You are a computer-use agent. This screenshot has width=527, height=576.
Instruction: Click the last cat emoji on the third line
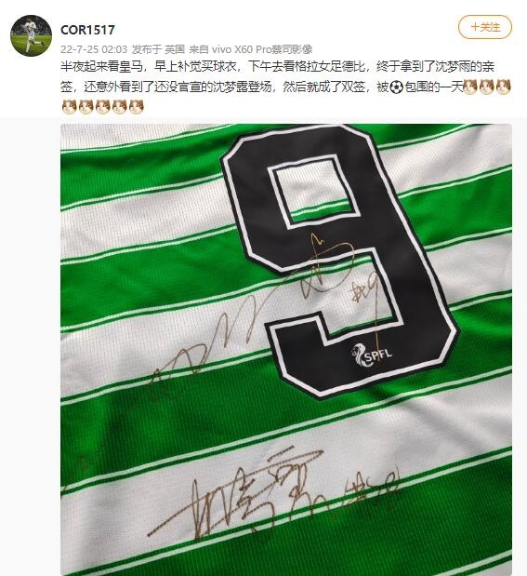[136, 107]
